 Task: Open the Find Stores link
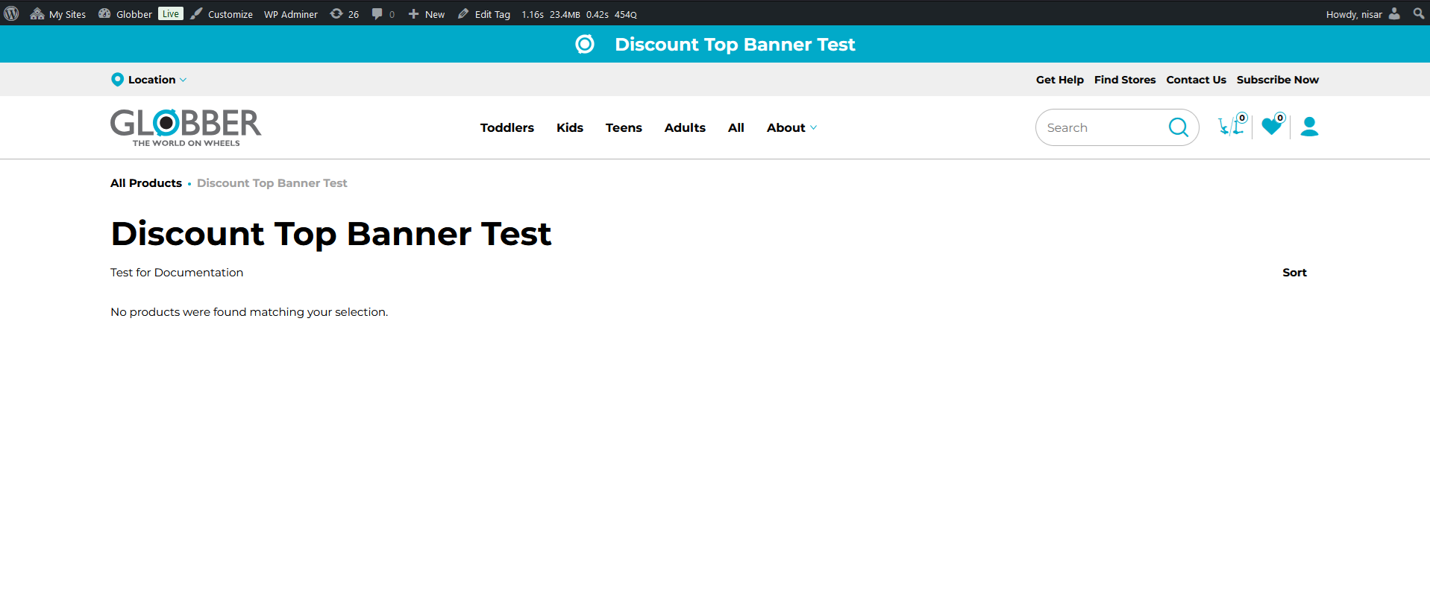[1124, 80]
